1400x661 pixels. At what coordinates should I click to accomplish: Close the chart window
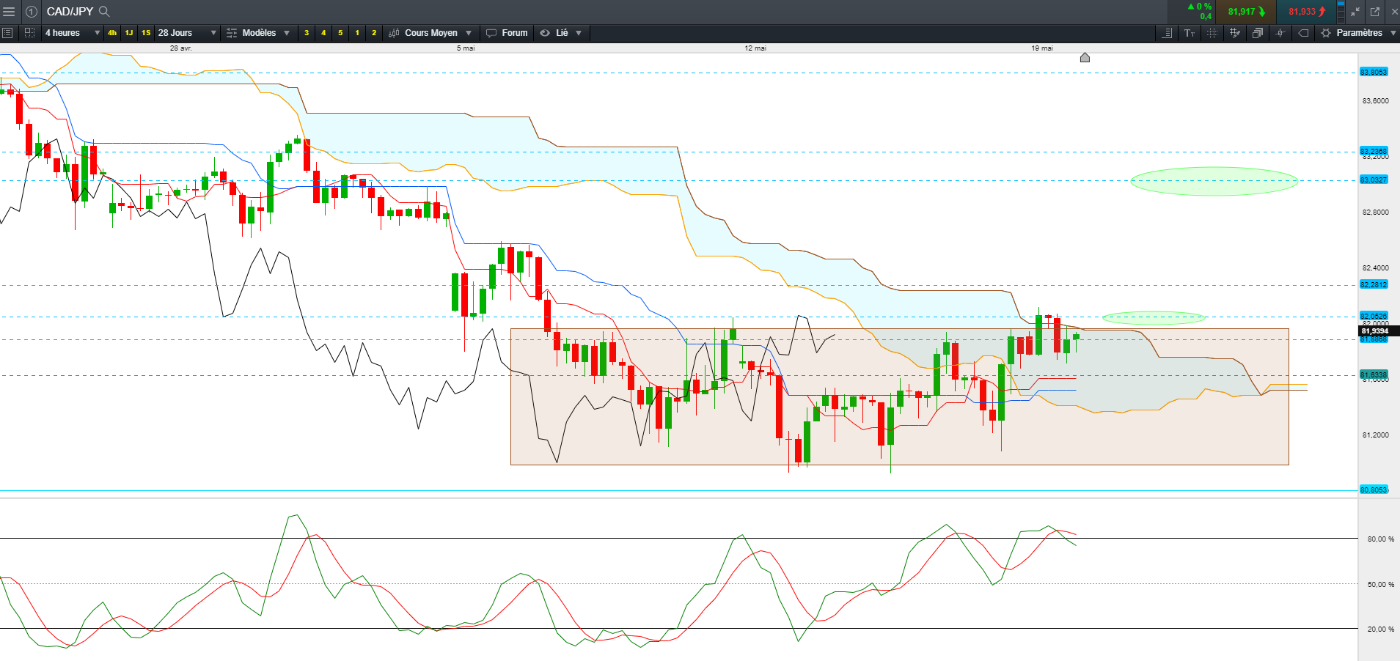click(x=1393, y=12)
